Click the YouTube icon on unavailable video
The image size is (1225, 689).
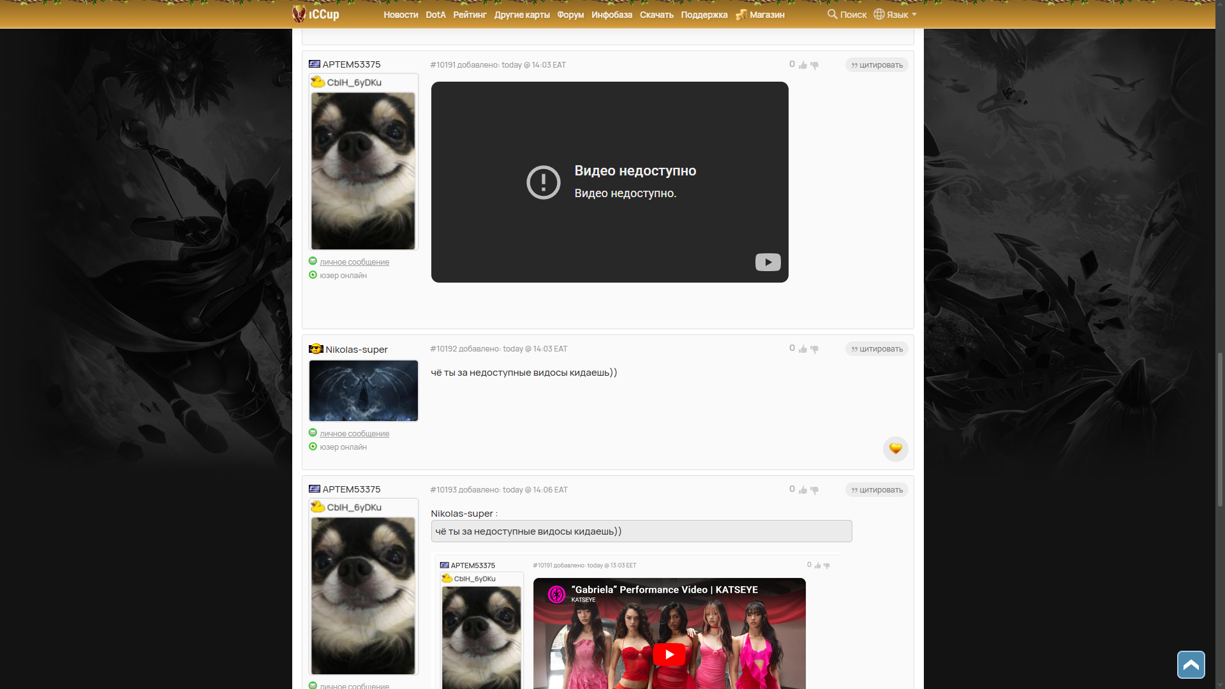(768, 262)
